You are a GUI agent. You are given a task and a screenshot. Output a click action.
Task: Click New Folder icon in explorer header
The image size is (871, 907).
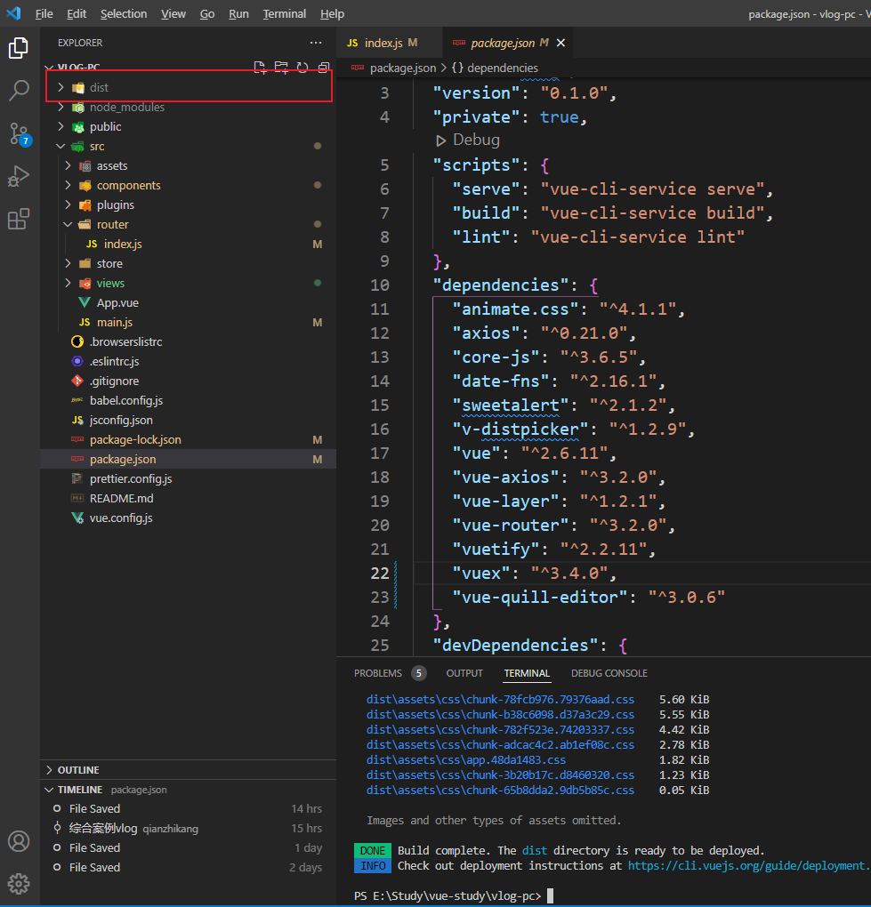281,68
